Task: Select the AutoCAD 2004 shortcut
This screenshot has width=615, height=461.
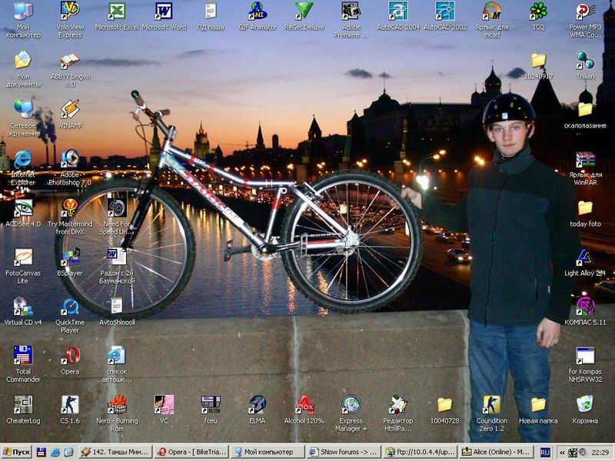Action: [397, 12]
